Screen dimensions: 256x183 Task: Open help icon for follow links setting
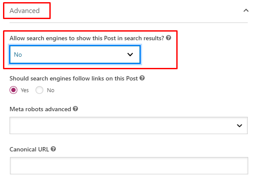pyautogui.click(x=142, y=78)
